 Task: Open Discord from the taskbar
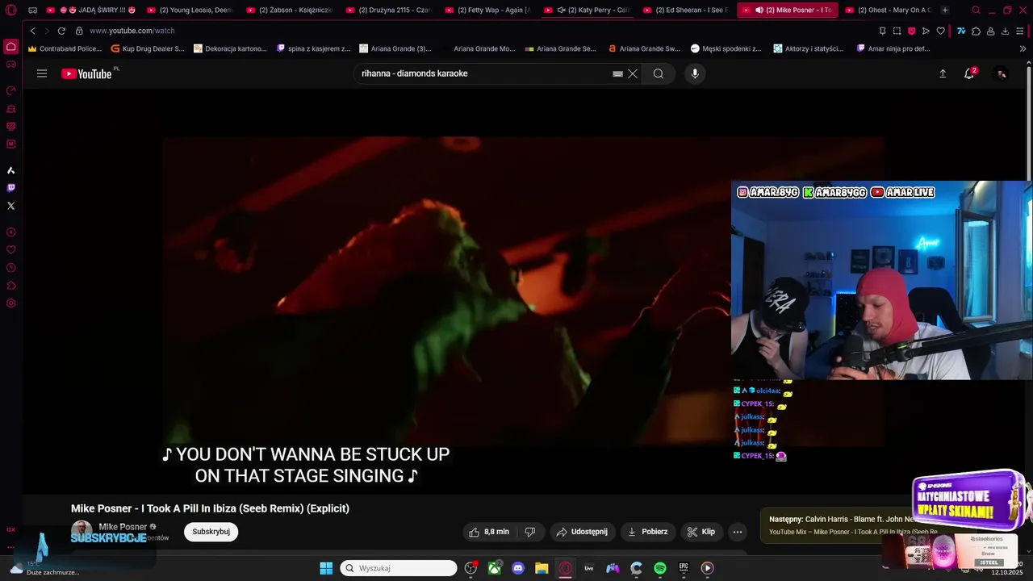[518, 568]
